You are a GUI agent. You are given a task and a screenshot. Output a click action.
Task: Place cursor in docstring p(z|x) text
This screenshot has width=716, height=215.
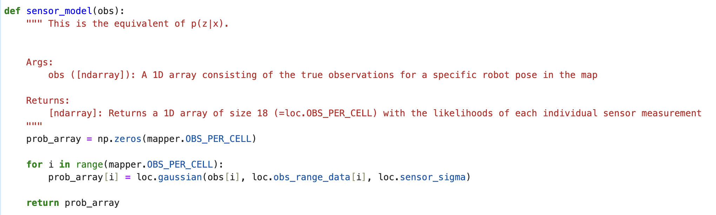pos(207,24)
